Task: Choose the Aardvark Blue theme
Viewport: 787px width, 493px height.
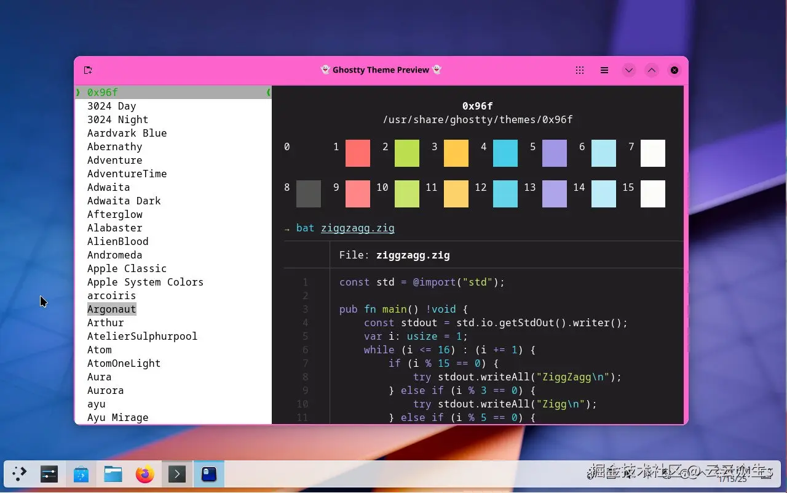Action: click(x=127, y=133)
